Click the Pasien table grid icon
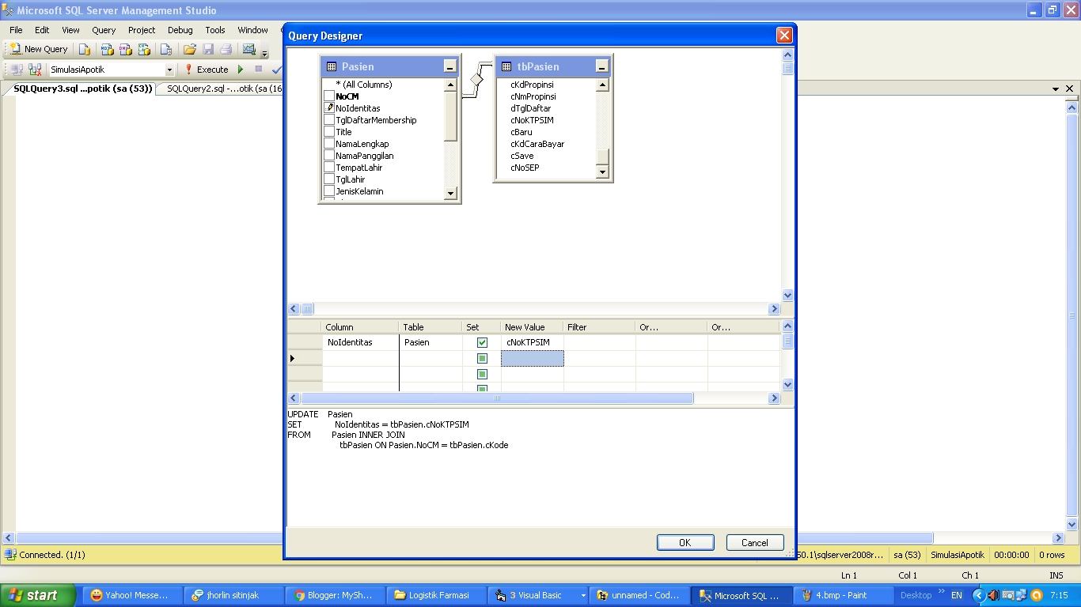The width and height of the screenshot is (1081, 607). [x=332, y=67]
